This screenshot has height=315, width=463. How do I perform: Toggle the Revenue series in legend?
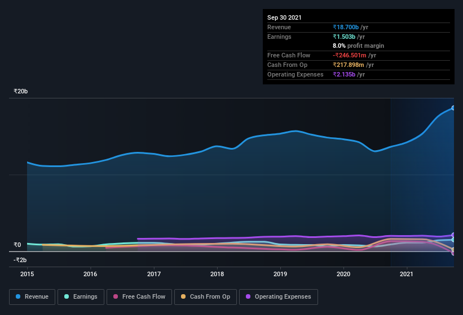[32, 297]
